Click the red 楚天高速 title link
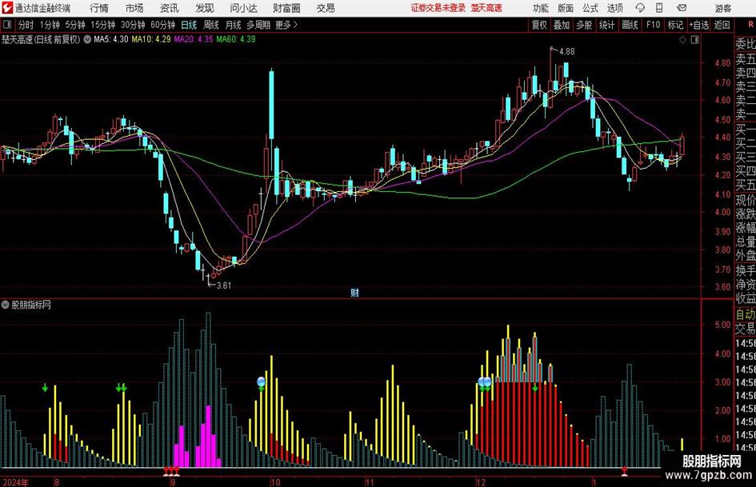 486,8
